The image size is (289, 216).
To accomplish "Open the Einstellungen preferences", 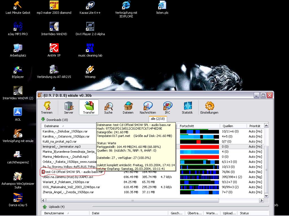I will click(209, 107).
